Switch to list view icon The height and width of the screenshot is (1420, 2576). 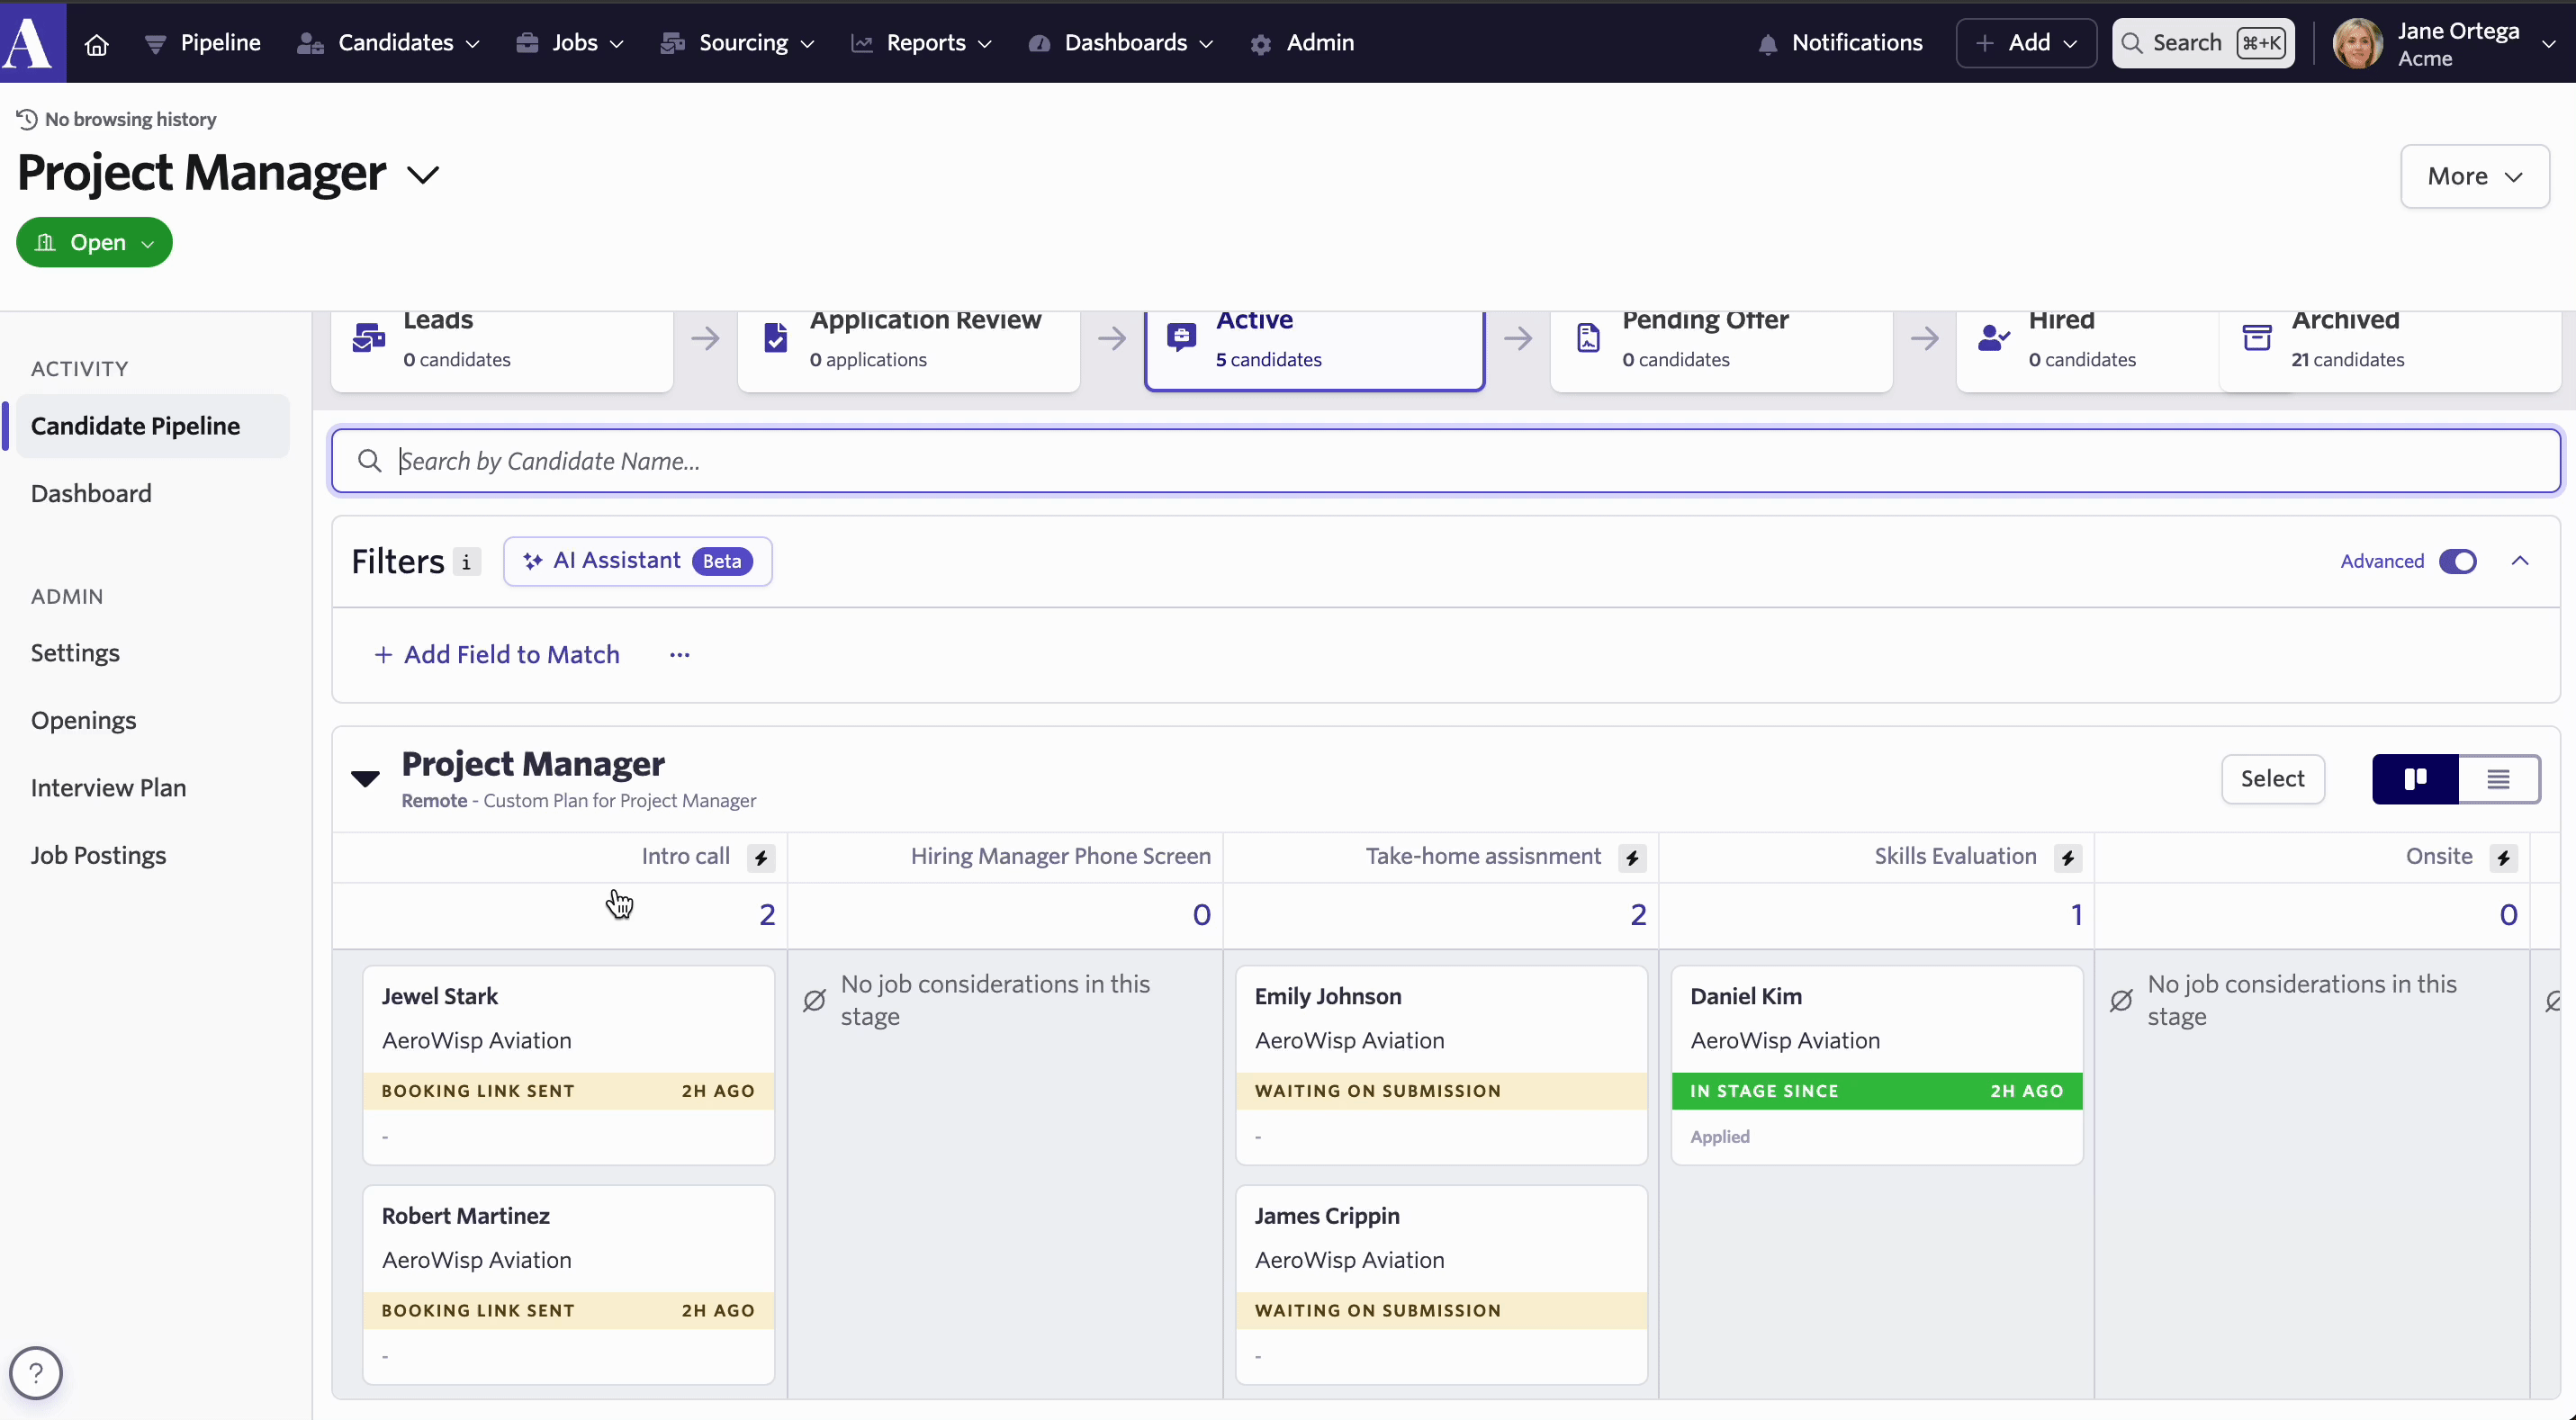pyautogui.click(x=2498, y=779)
